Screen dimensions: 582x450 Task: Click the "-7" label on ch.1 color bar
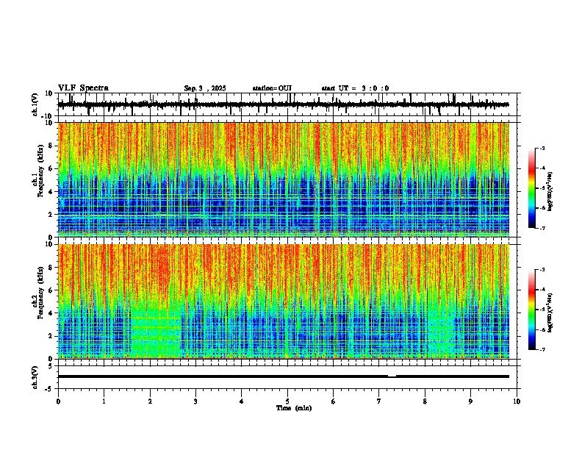coord(542,228)
